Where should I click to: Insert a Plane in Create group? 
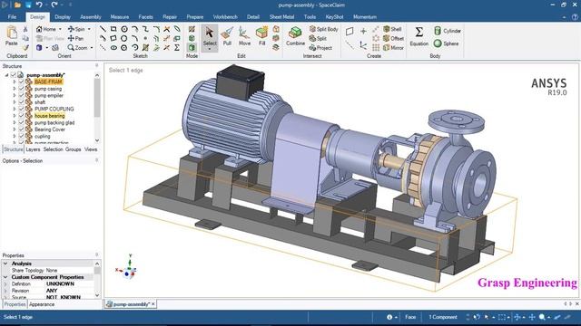(x=350, y=32)
